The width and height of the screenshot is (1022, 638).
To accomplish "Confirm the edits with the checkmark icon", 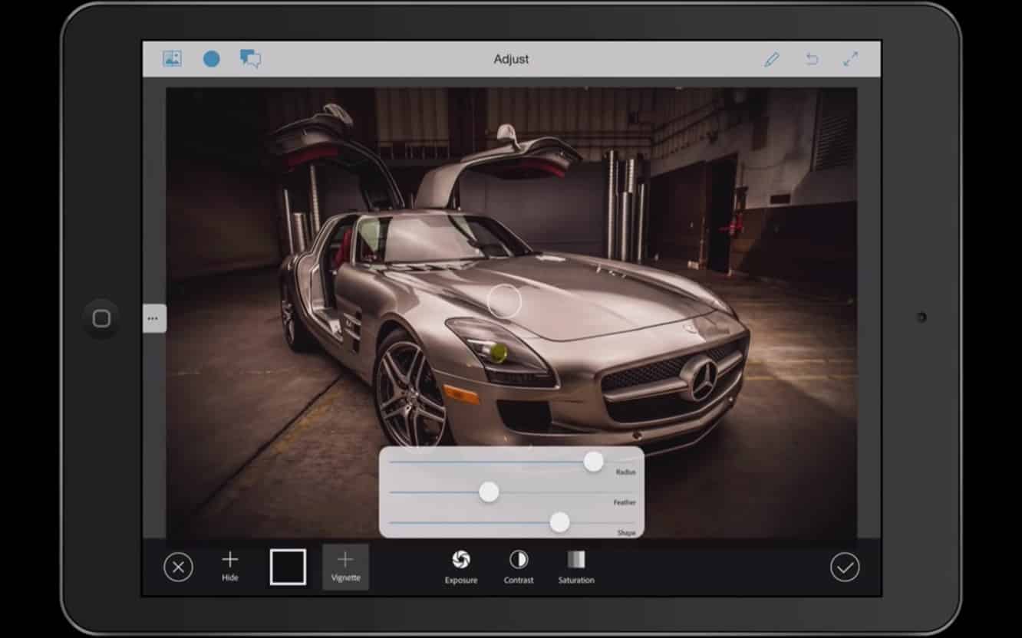I will (x=845, y=567).
